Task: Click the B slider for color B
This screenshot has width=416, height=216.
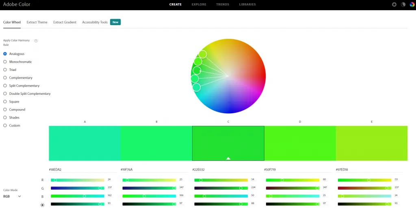Action: click(149, 196)
